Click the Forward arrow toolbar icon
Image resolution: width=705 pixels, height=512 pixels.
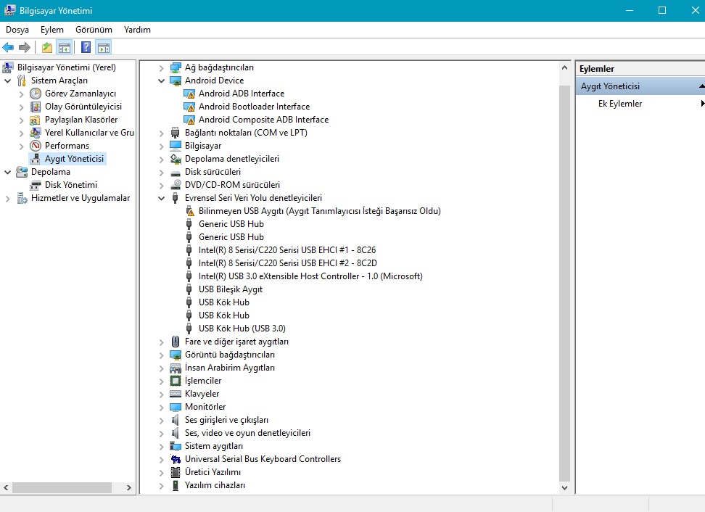[25, 47]
